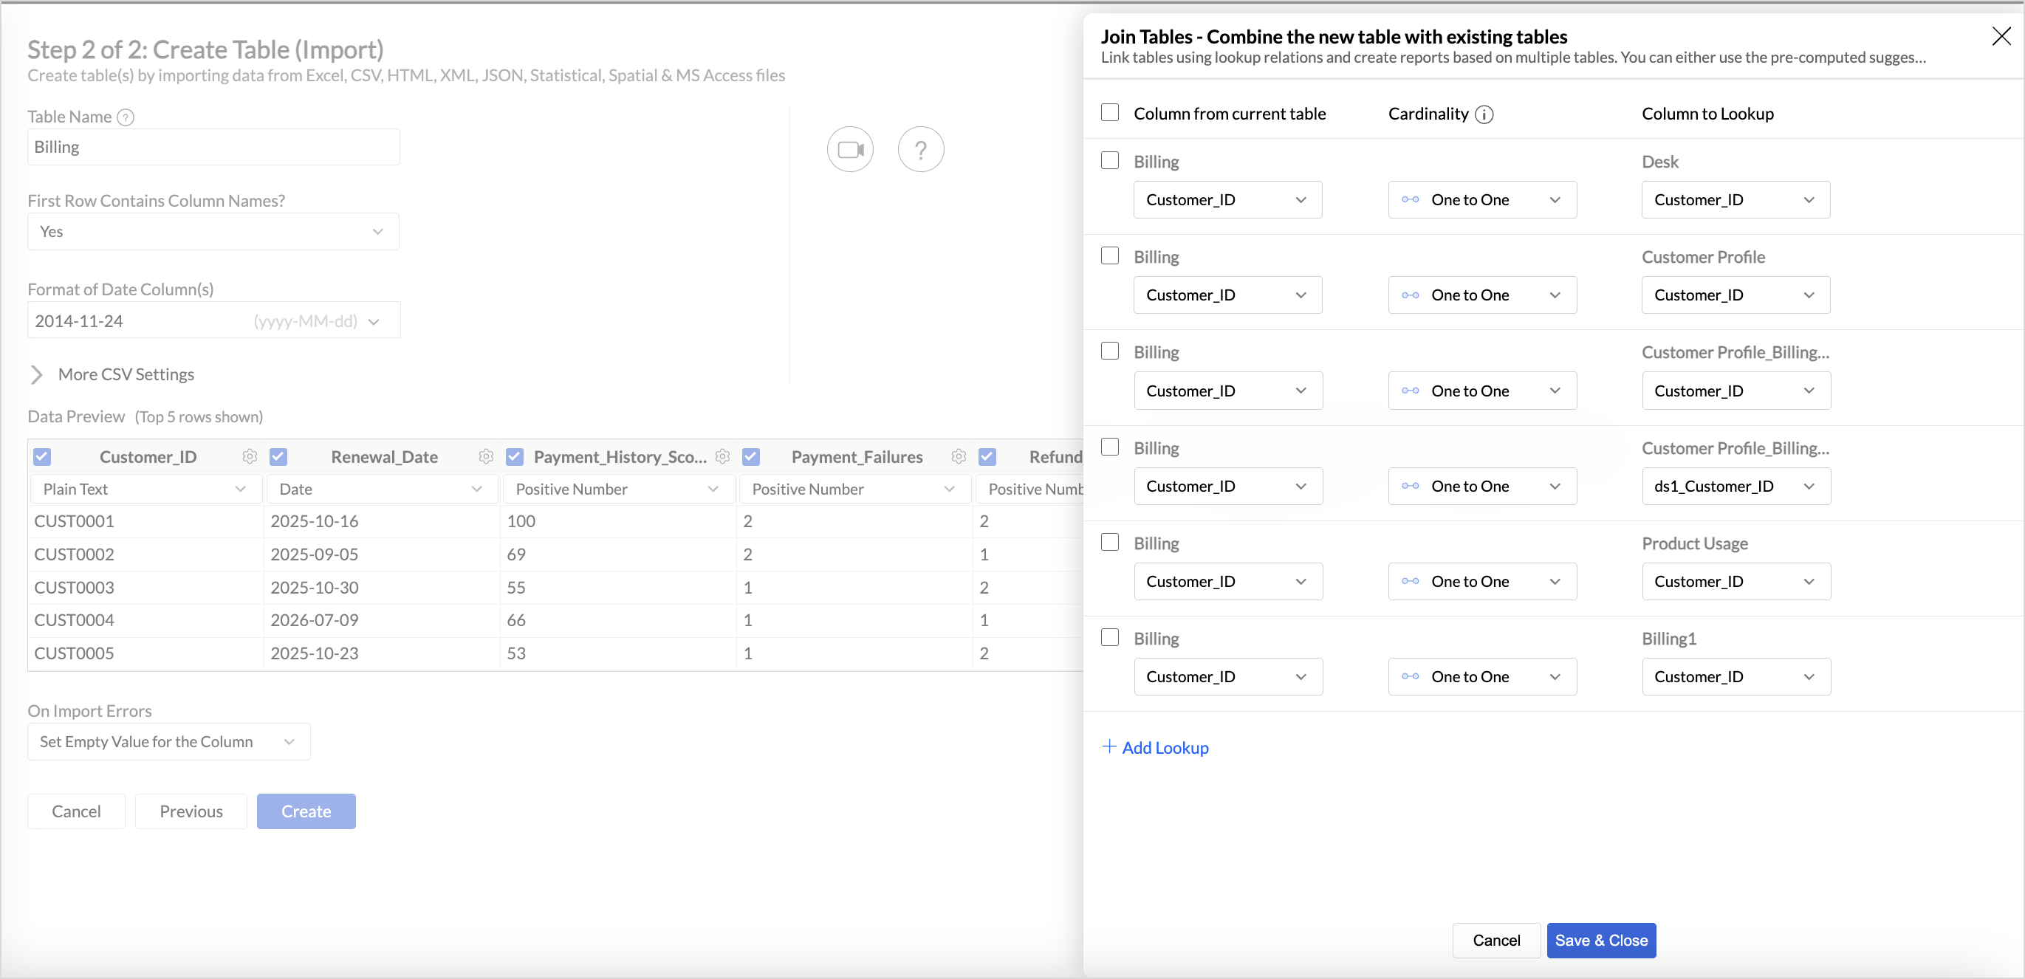Click the Cardinality info icon
Screen dimensions: 2025x979
[x=1484, y=114]
